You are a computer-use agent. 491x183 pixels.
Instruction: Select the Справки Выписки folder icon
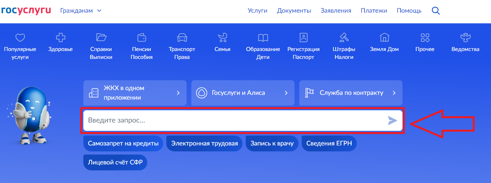[101, 38]
